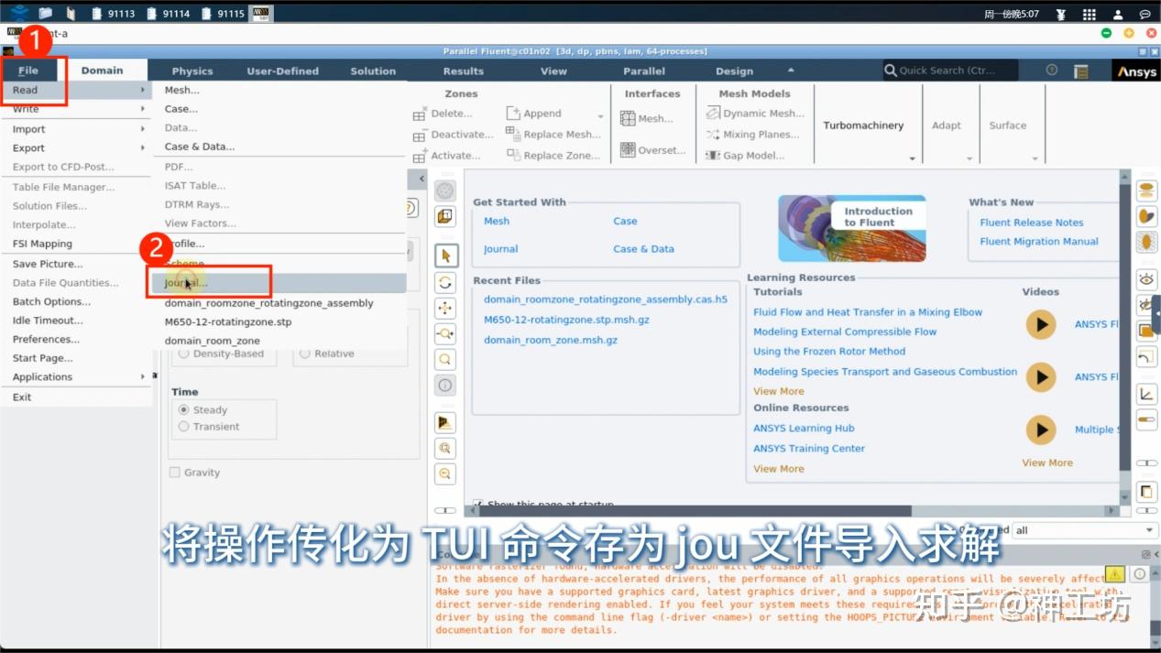
Task: Select the Steady time option
Action: [x=184, y=409]
